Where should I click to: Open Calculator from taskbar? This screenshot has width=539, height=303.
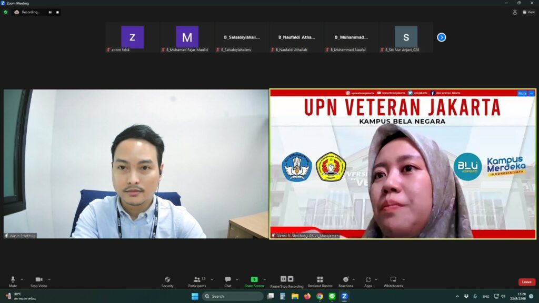283,296
